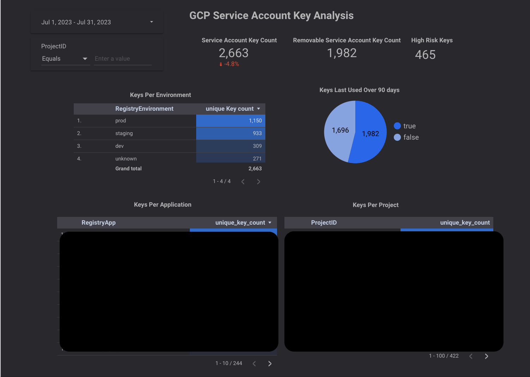Click the 'Keys Last Used Over 90 days' title

pyautogui.click(x=359, y=90)
